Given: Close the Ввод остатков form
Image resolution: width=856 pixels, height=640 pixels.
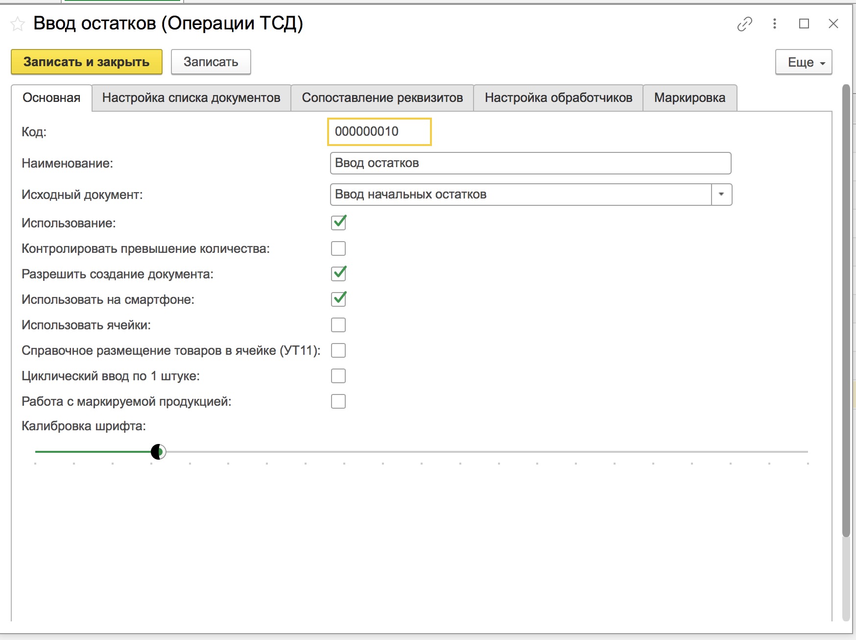Looking at the screenshot, I should (x=833, y=24).
